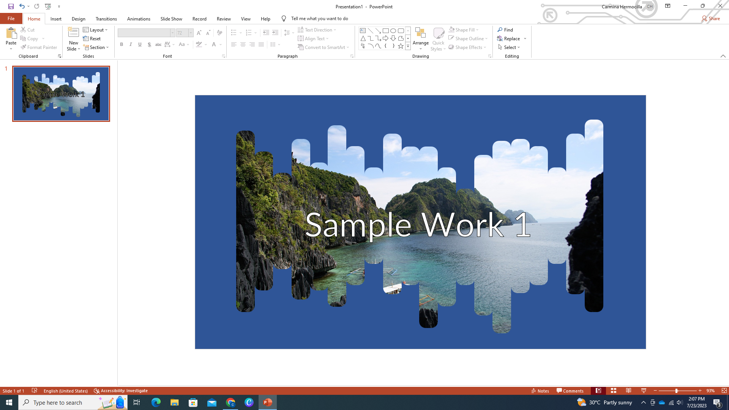Open Text Direction dropdown
This screenshot has height=410, width=729.
317,30
